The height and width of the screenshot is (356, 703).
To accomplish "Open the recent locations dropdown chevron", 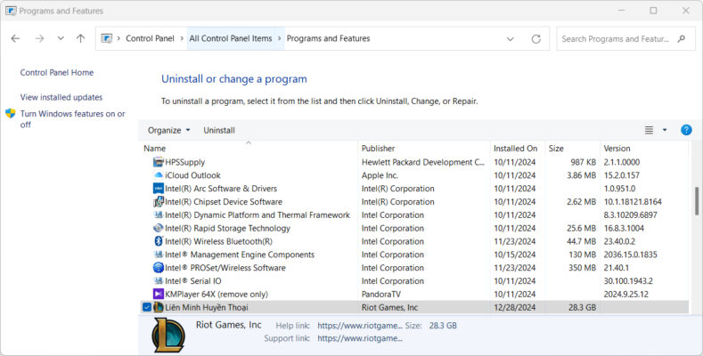I will (60, 39).
